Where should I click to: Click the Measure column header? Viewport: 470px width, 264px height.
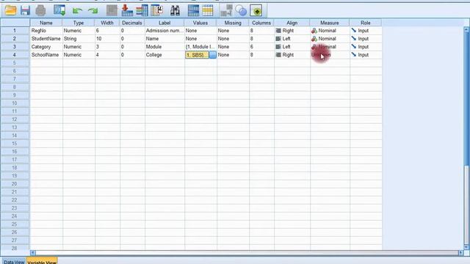click(x=330, y=23)
